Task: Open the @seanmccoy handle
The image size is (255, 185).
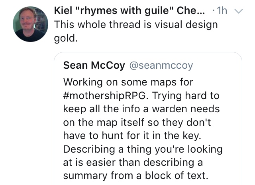Action: [x=161, y=66]
